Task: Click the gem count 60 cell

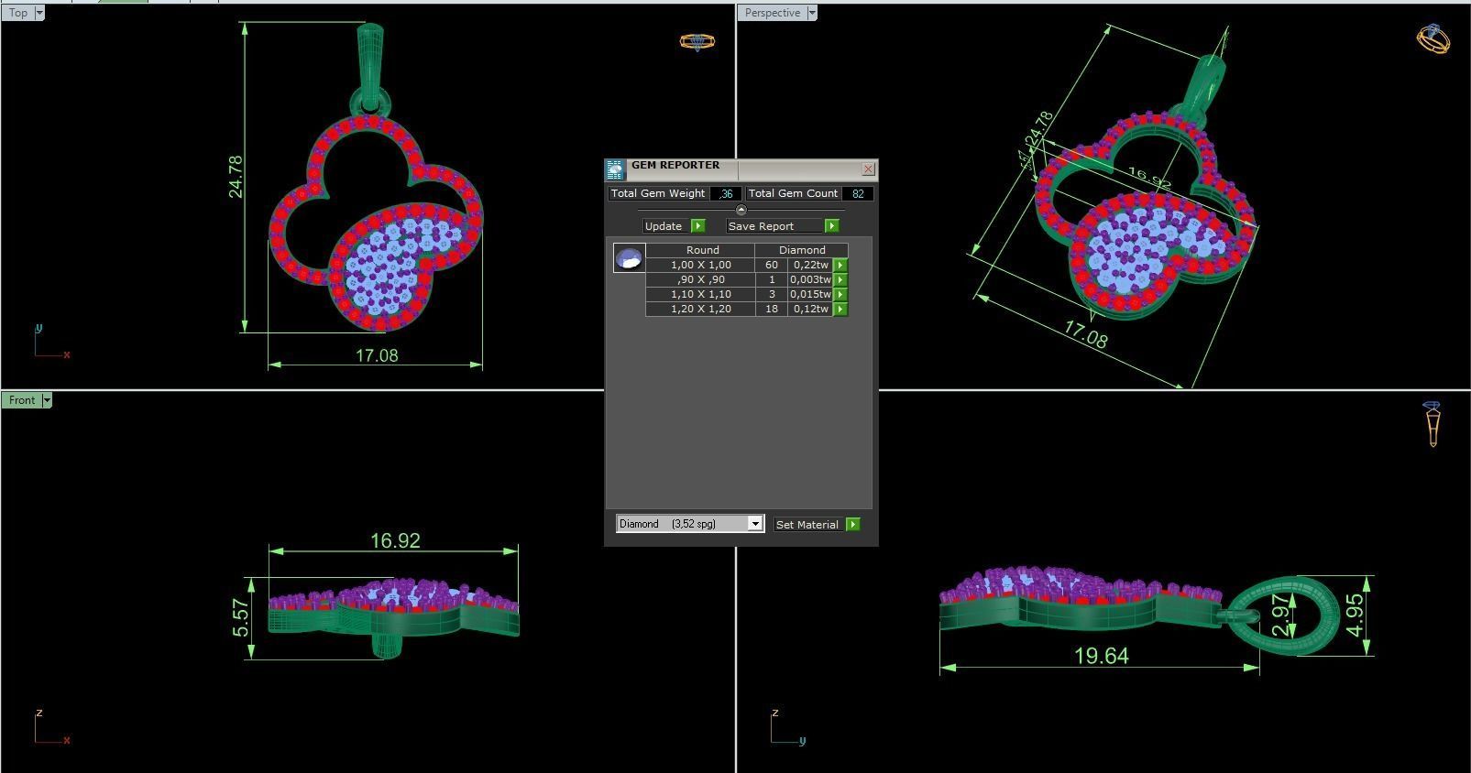Action: 772,265
